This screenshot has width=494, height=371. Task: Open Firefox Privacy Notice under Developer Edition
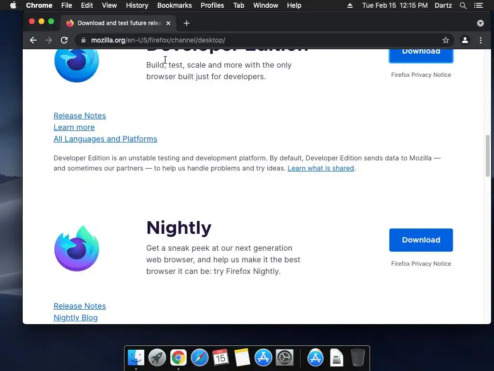(x=421, y=75)
